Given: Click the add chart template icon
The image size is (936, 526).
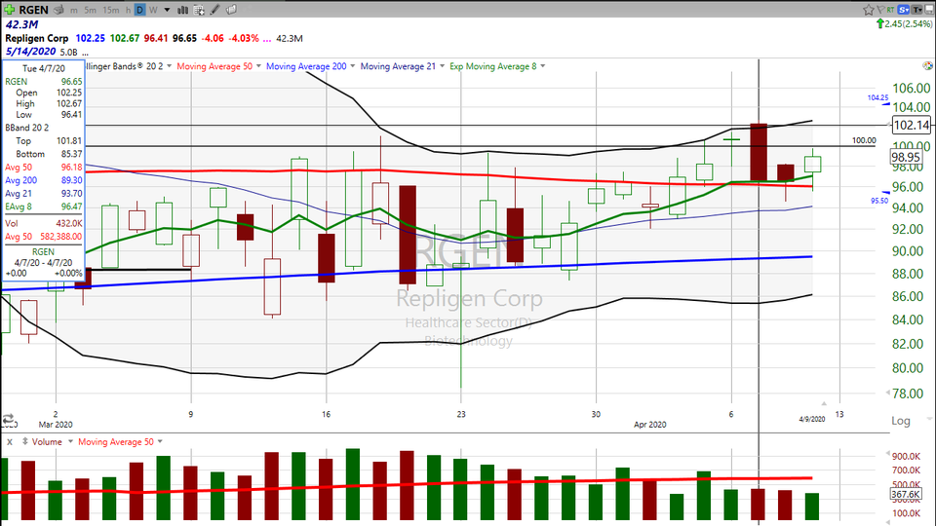Looking at the screenshot, I should click(x=199, y=10).
